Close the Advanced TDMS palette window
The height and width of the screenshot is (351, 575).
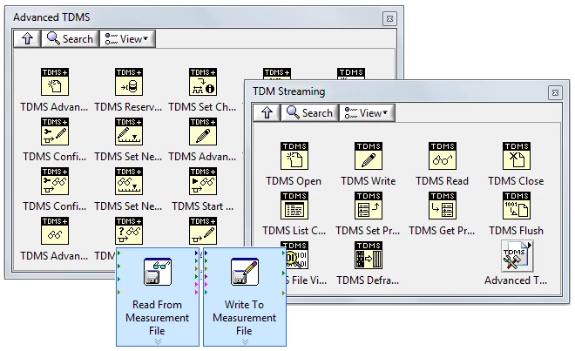point(389,17)
